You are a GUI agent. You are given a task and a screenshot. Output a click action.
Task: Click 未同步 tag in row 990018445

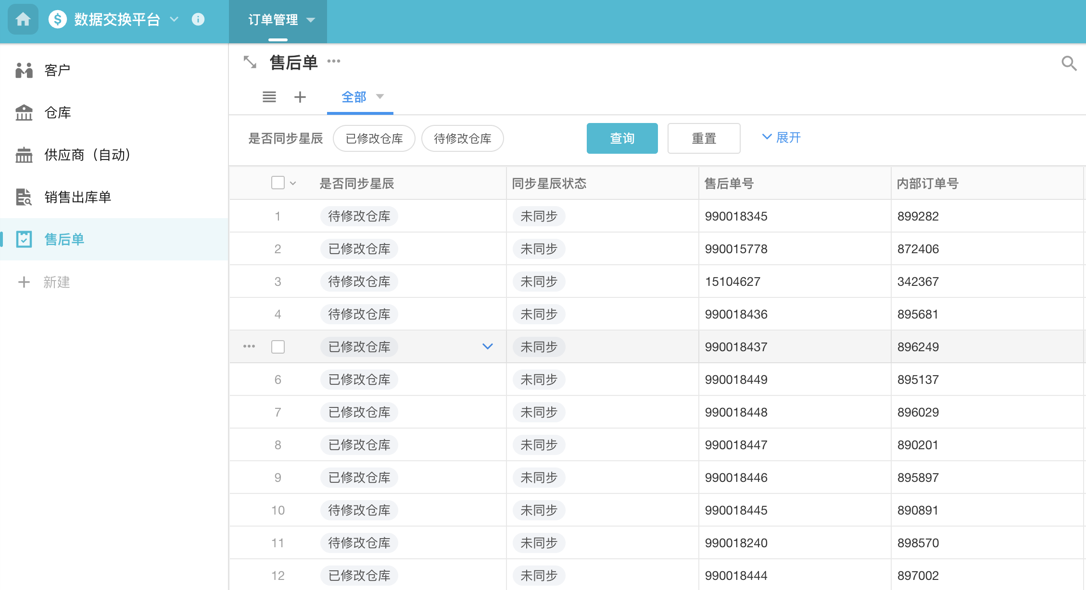coord(539,510)
